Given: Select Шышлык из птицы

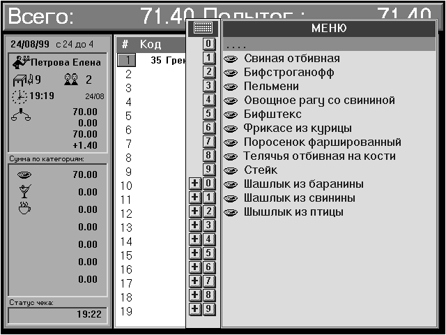Looking at the screenshot, I should click(329, 212).
